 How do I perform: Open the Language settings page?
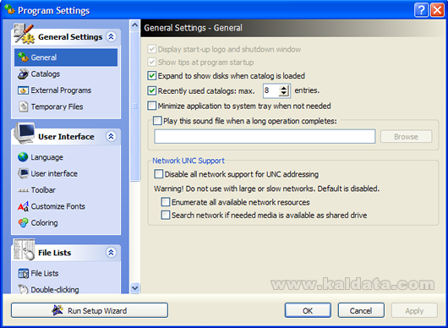click(x=47, y=157)
